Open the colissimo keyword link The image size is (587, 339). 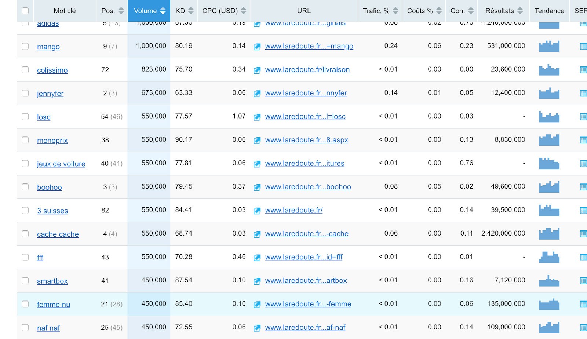click(52, 70)
